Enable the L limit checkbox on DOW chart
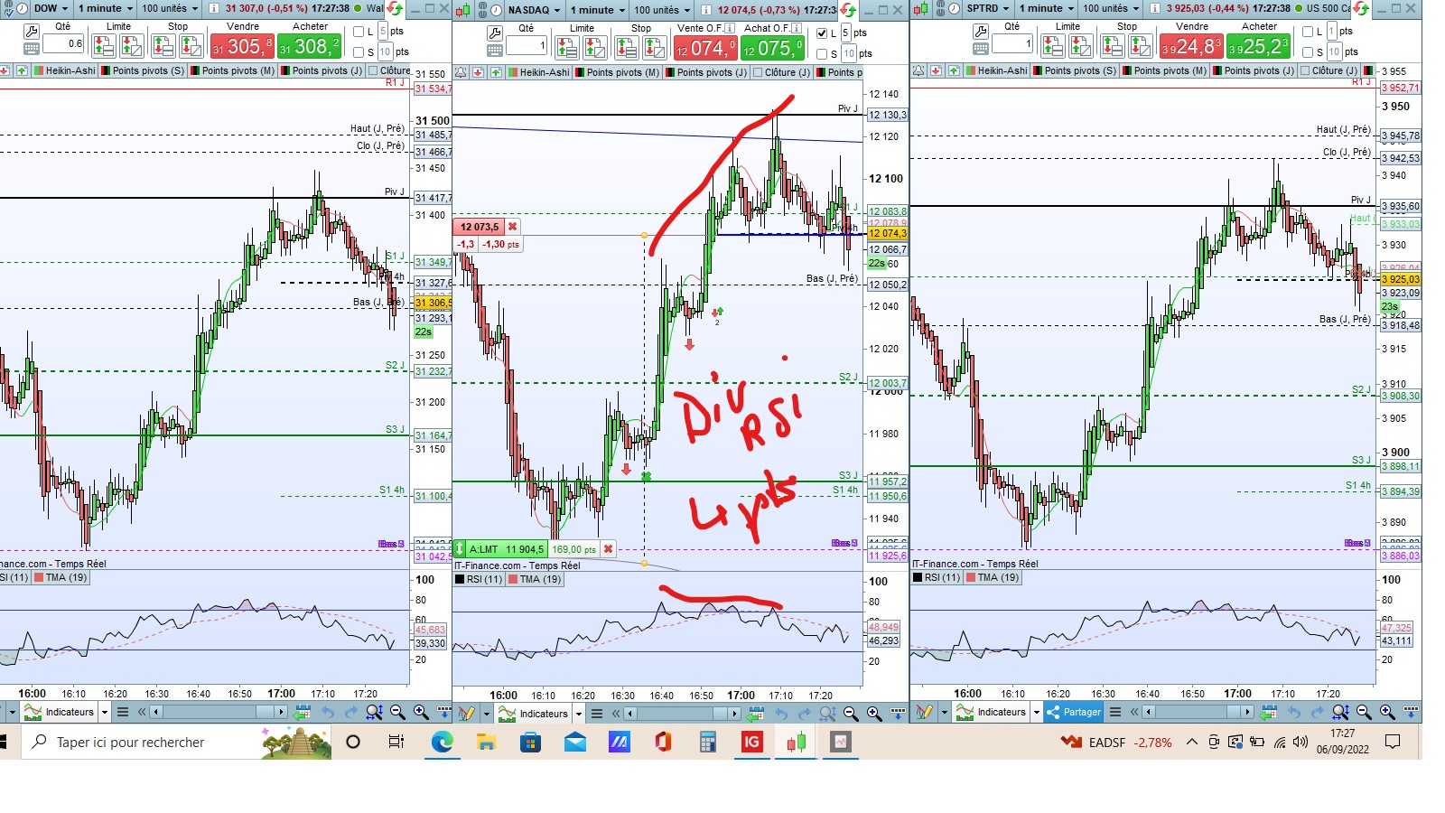Screen dimensions: 1445x813 (x=359, y=32)
